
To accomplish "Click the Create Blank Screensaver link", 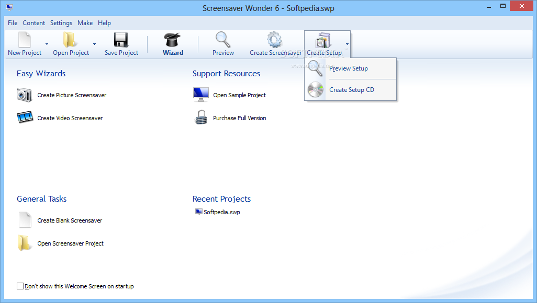I will [70, 220].
